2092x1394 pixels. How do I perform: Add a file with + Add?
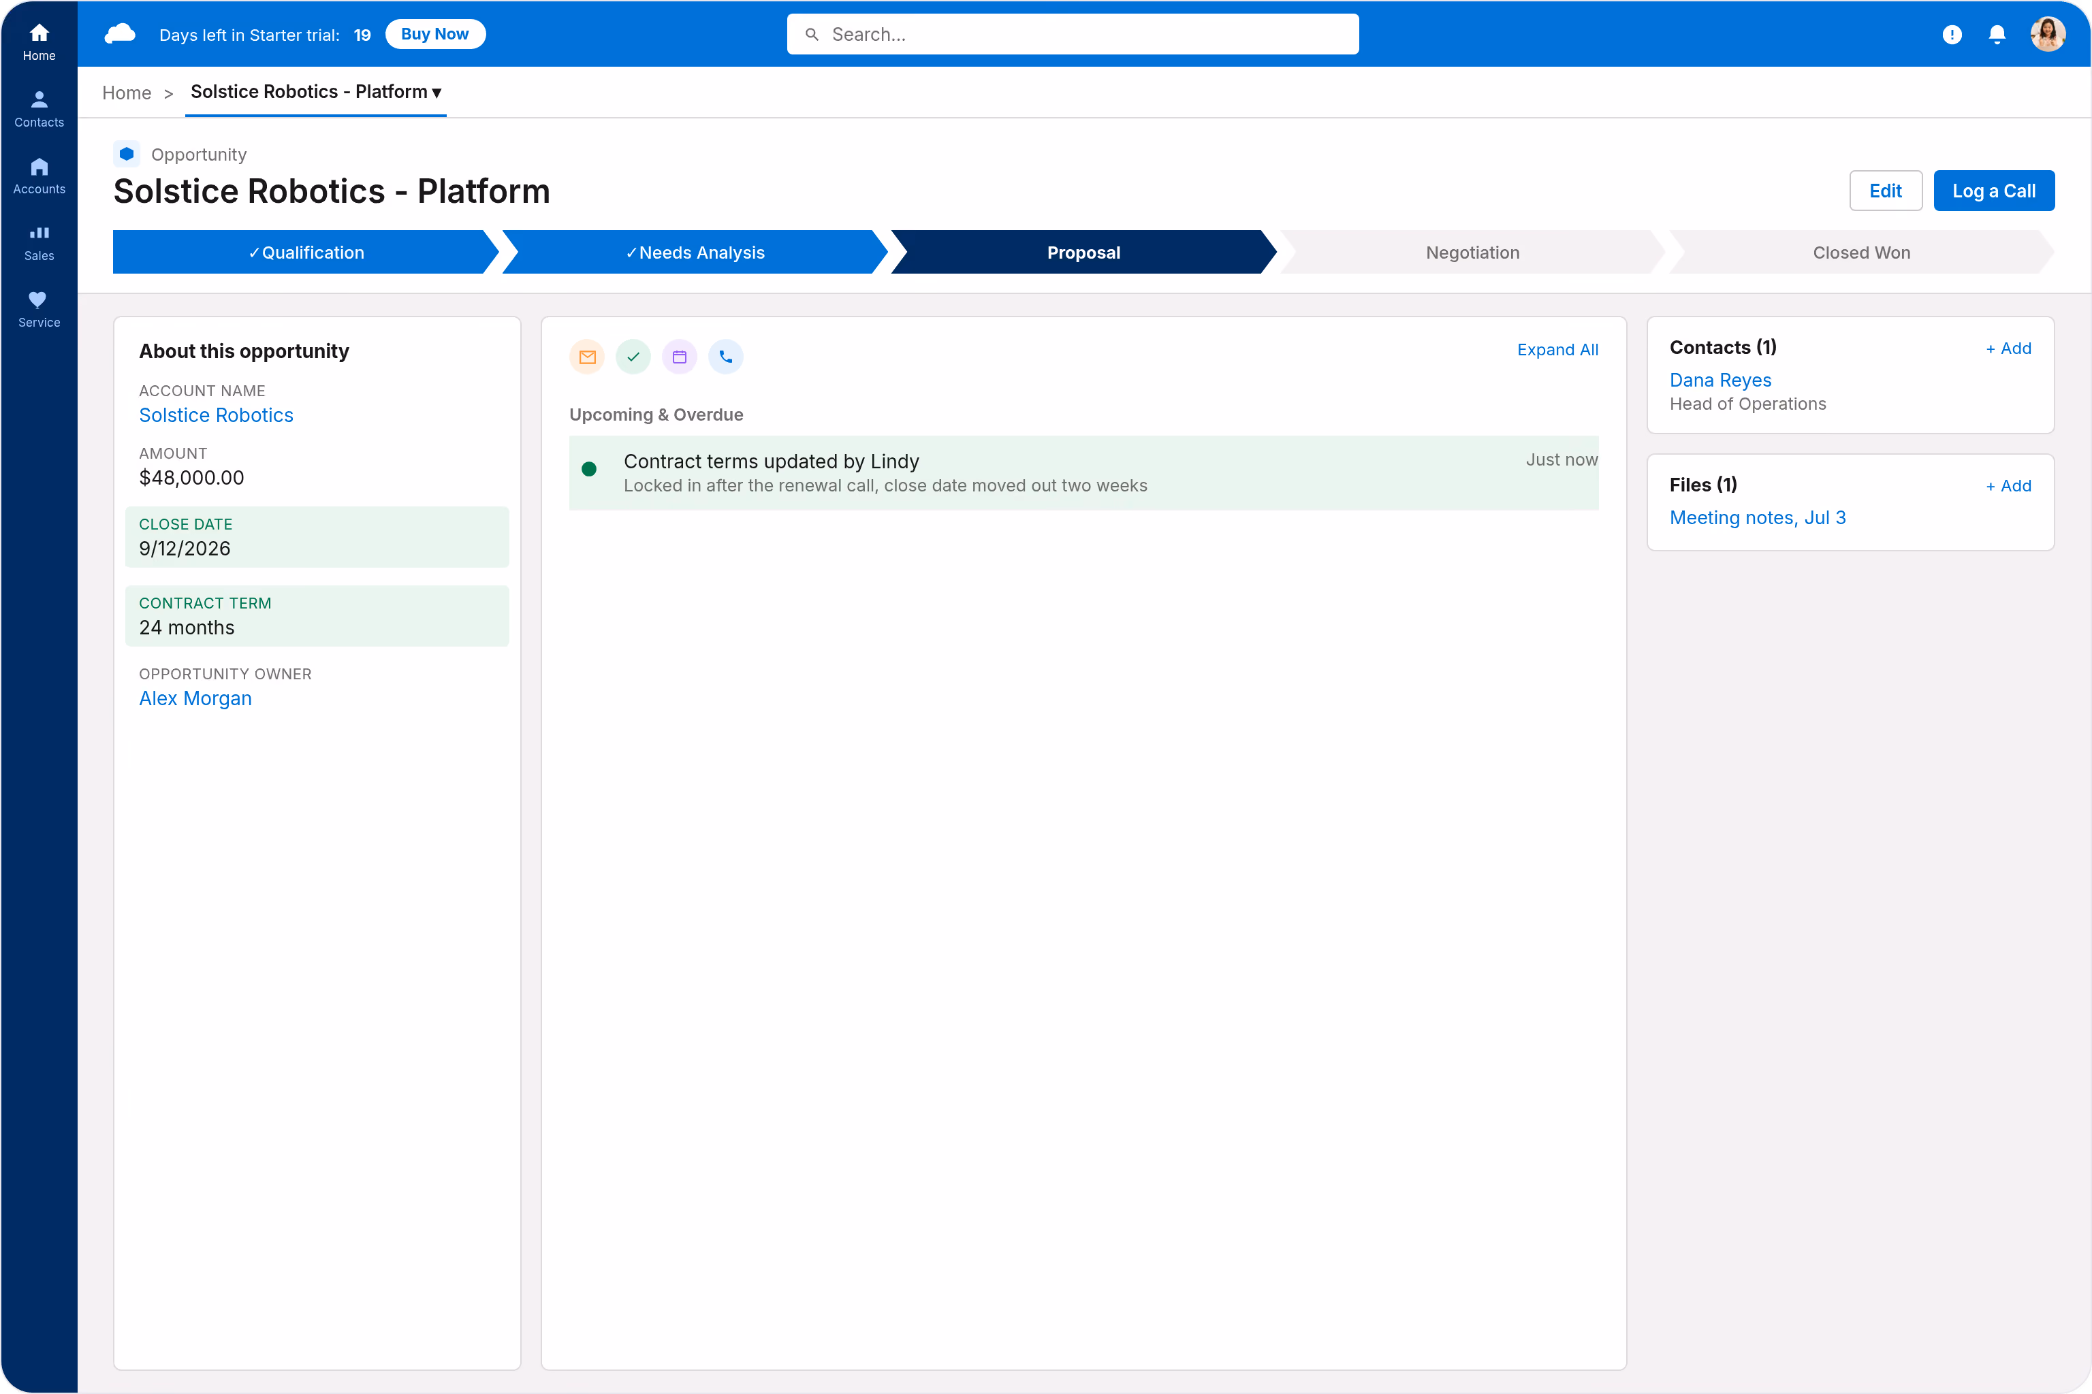[x=2008, y=486]
